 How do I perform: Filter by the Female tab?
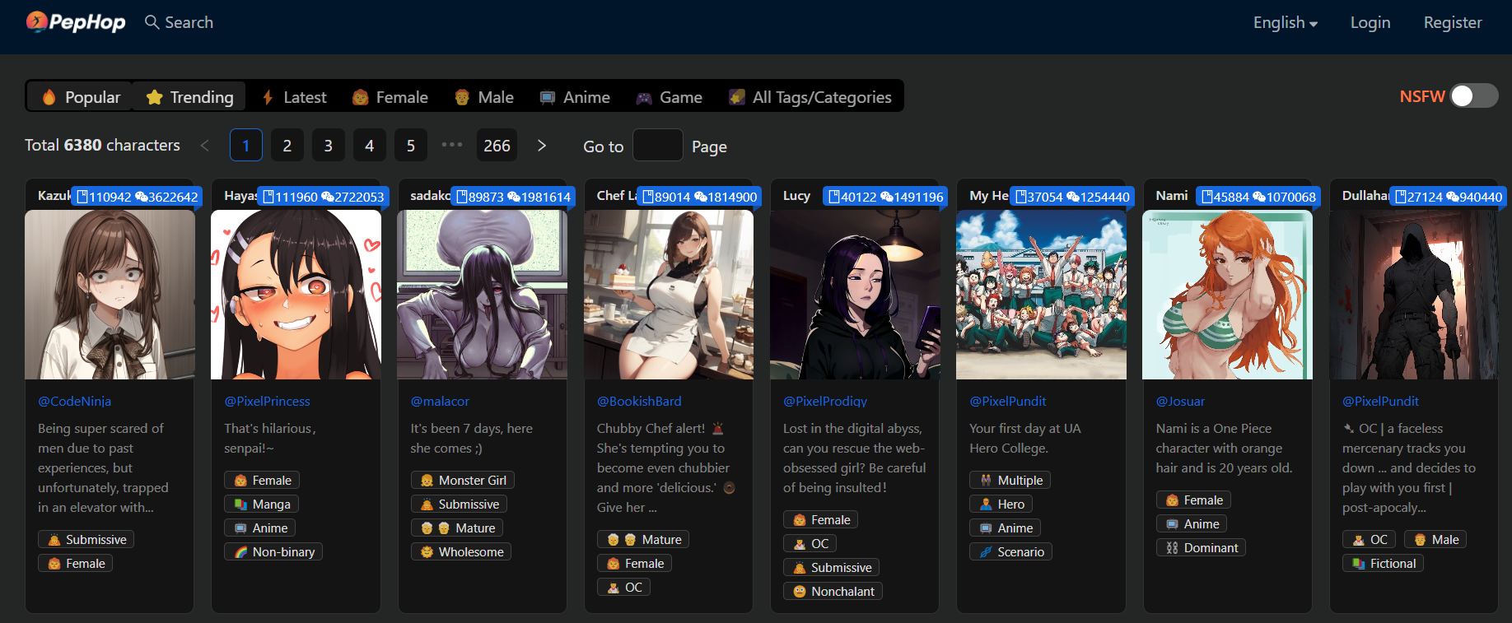(x=390, y=97)
